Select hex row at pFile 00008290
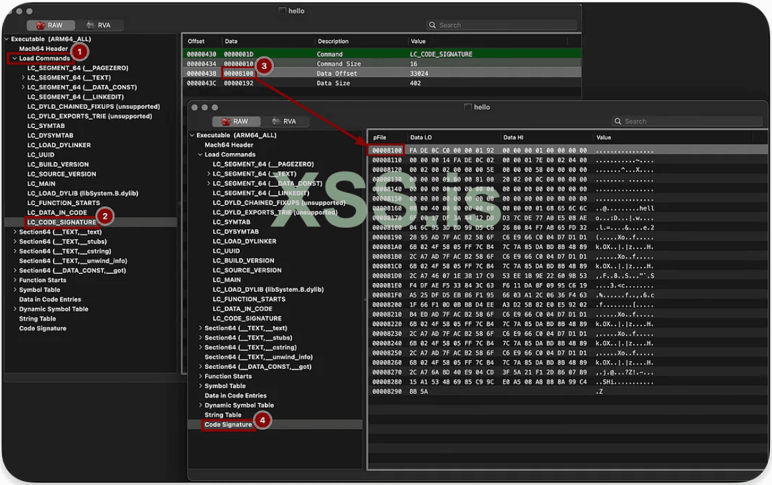772x485 pixels. (567, 391)
